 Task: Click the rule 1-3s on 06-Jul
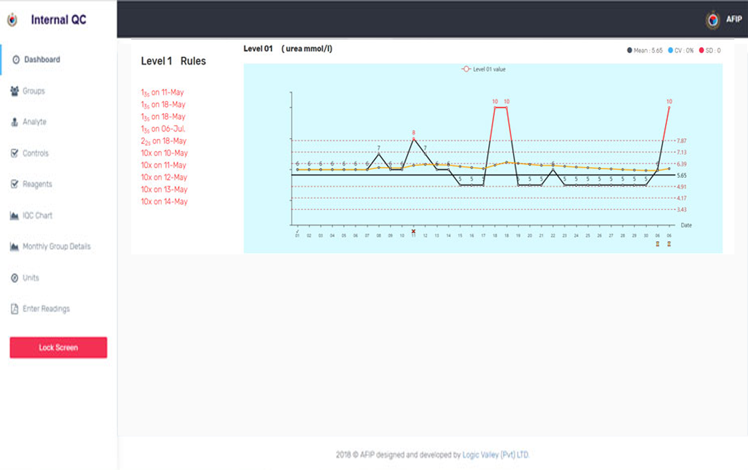coord(163,129)
